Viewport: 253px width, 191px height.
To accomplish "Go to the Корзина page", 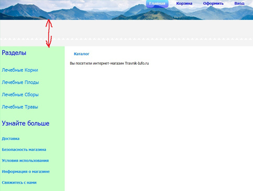I will click(184, 4).
